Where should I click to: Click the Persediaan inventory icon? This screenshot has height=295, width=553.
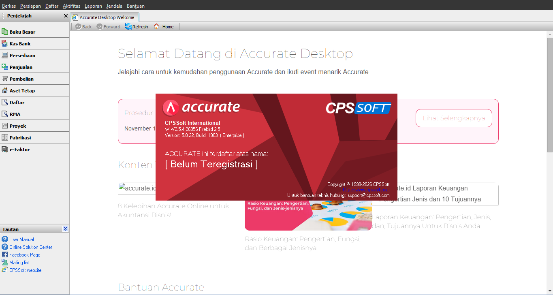5,56
